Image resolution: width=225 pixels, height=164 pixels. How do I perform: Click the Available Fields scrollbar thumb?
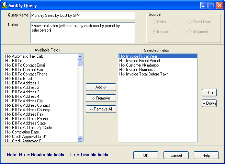(x=80, y=62)
